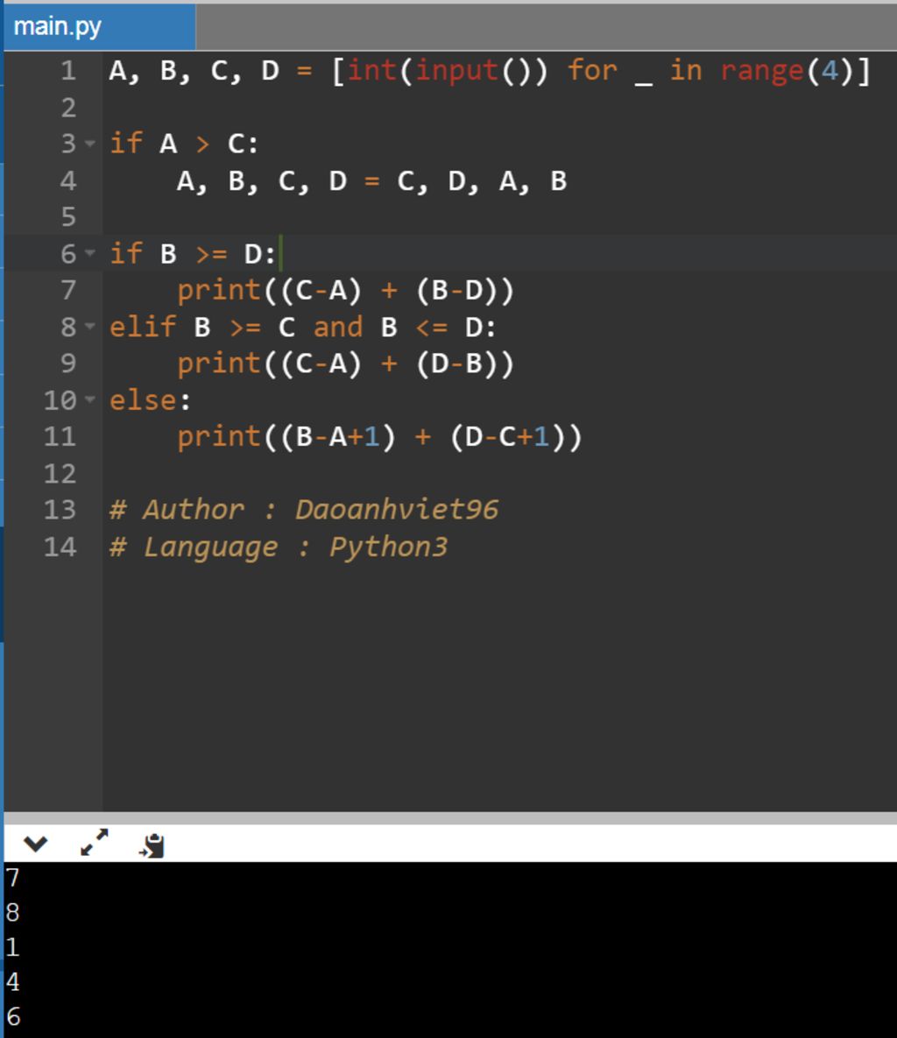Collapse the console with the chevron icon

coord(36,844)
